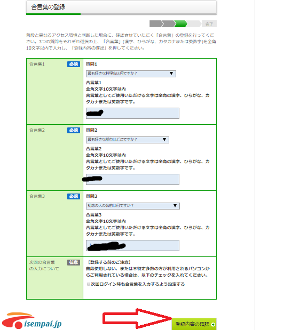Click the blue 必須 badge for 合言葉2
This screenshot has height=330, width=292.
point(74,130)
